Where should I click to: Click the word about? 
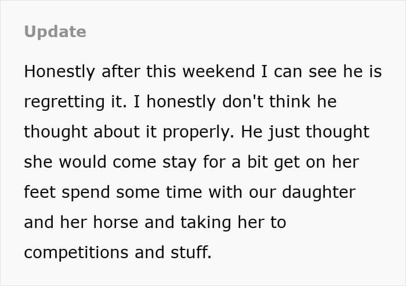tap(117, 132)
